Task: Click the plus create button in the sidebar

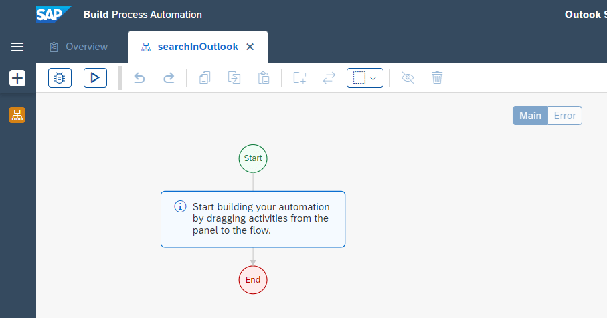Action: (x=17, y=78)
